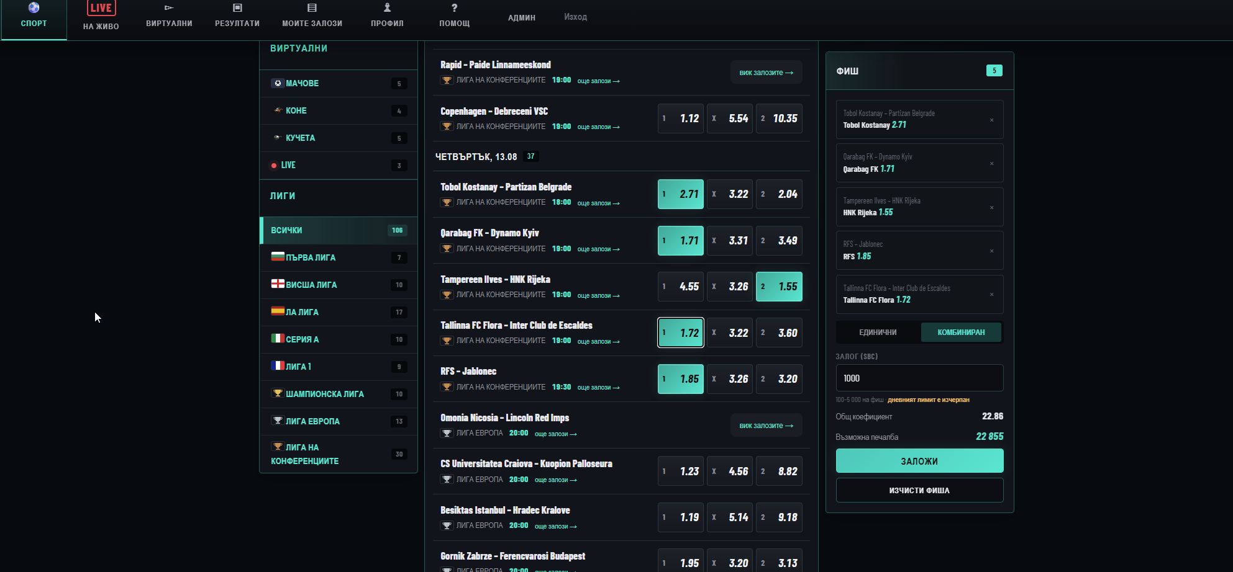
Task: Expand more bets for CS Universitatea Craiova match
Action: click(555, 480)
